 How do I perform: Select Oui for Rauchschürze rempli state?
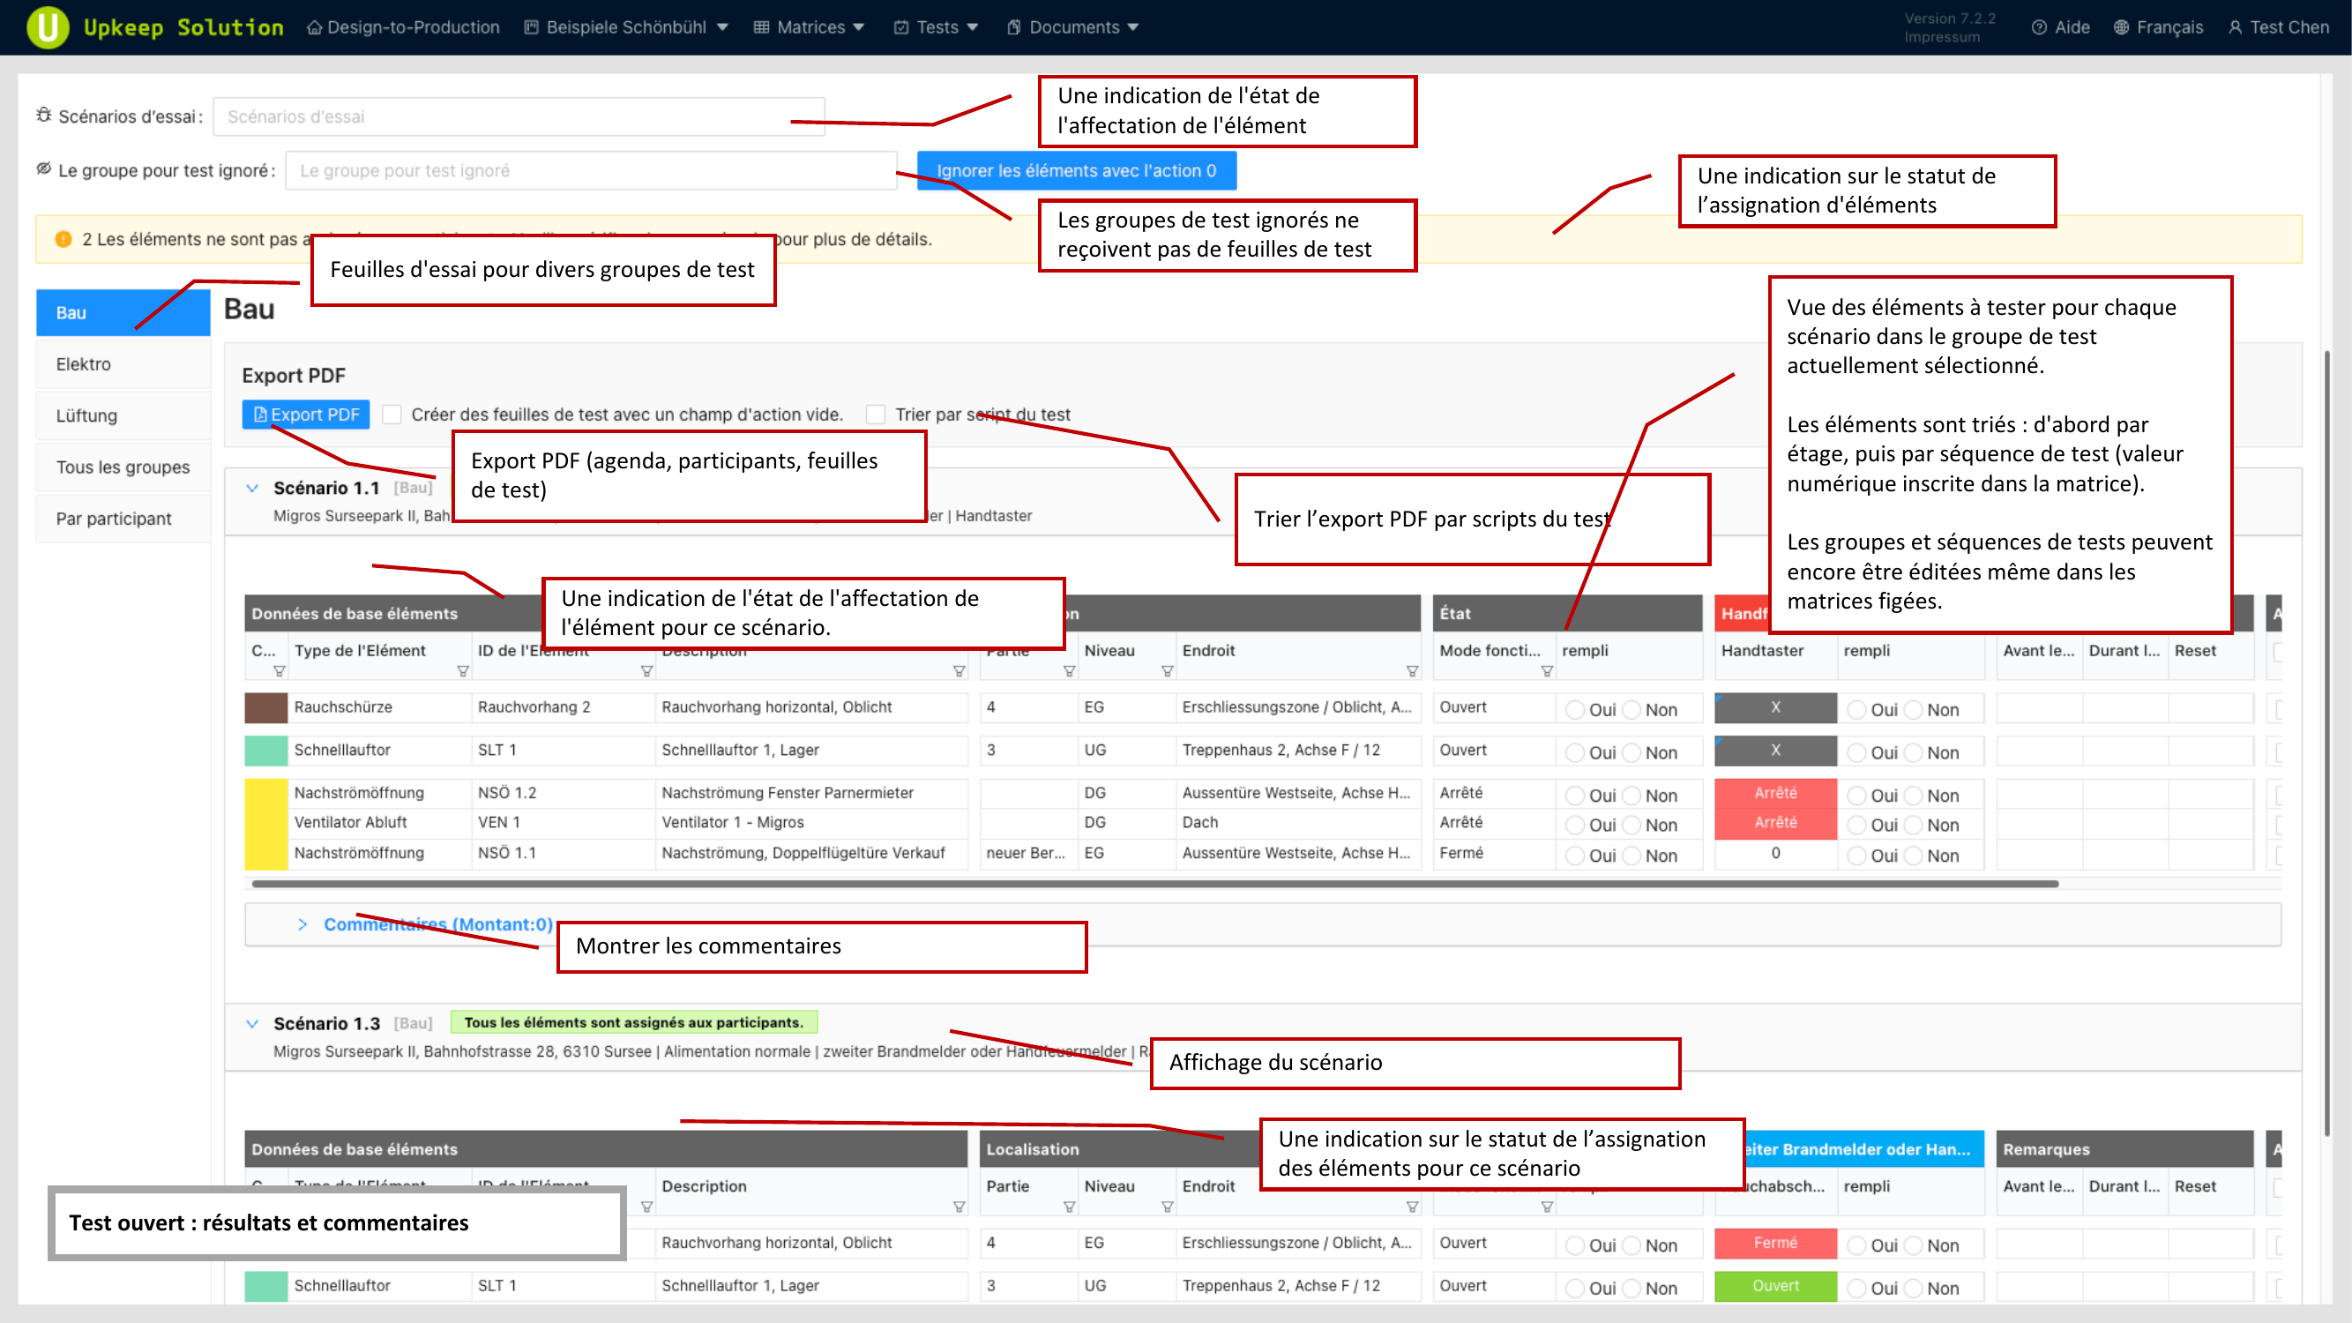1575,709
